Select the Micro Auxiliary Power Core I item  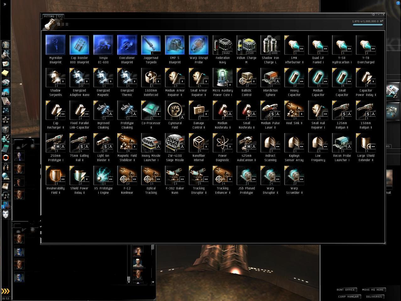223,82
